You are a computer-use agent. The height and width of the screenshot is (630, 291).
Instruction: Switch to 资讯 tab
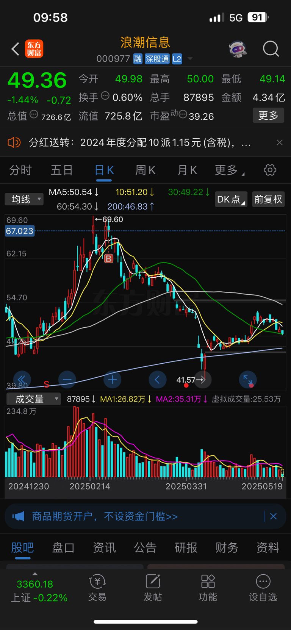coord(104,547)
